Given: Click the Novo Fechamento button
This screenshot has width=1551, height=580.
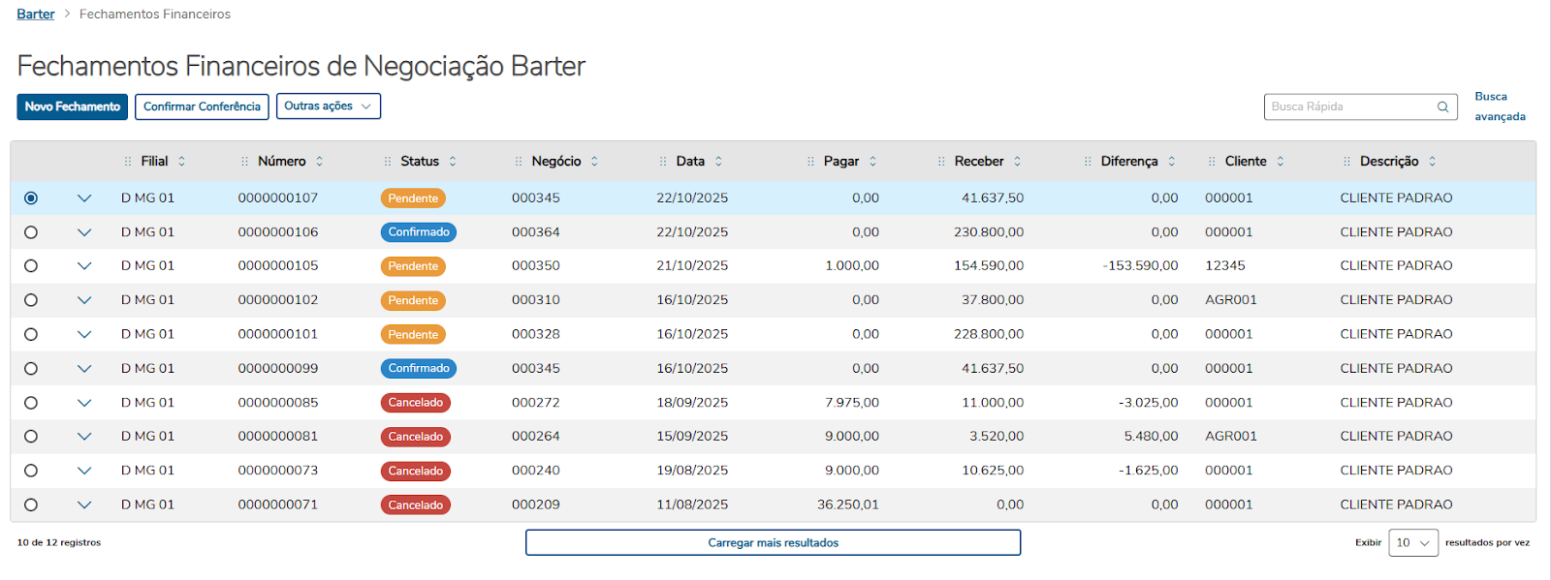Looking at the screenshot, I should 73,107.
